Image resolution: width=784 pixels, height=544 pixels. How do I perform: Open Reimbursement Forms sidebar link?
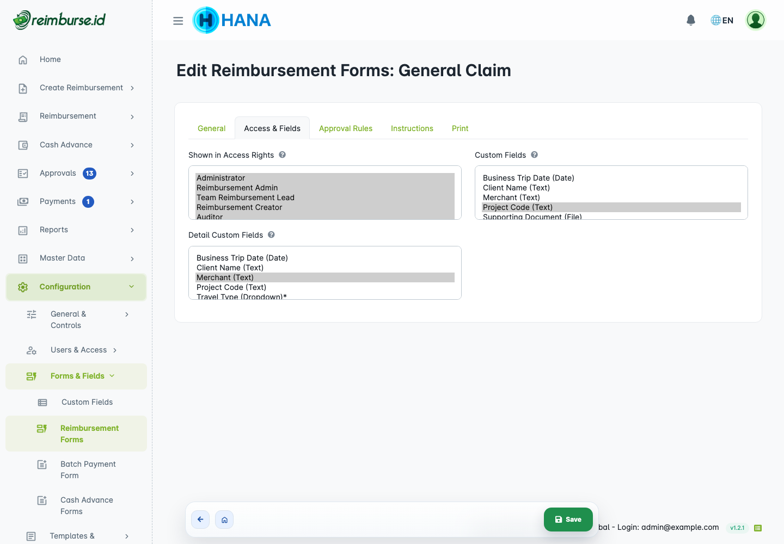coord(76,434)
